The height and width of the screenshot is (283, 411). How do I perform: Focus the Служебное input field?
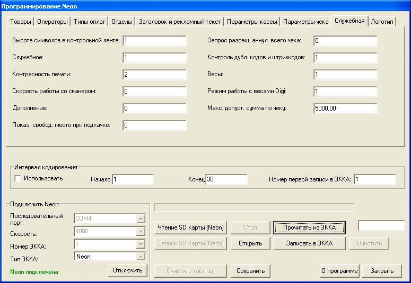(x=154, y=58)
